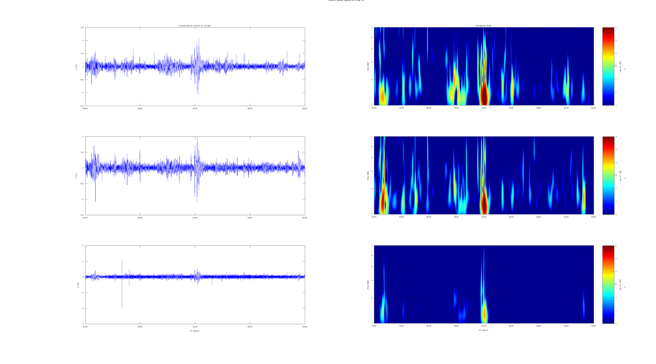Click the top spectrogram color bar
656x364 pixels.
608,66
